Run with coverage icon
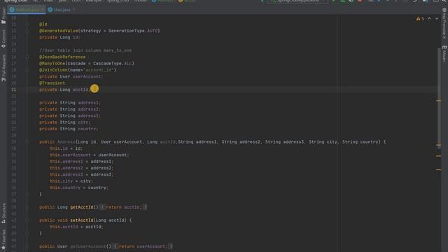Image resolution: width=448 pixels, height=252 pixels. click(351, 1)
